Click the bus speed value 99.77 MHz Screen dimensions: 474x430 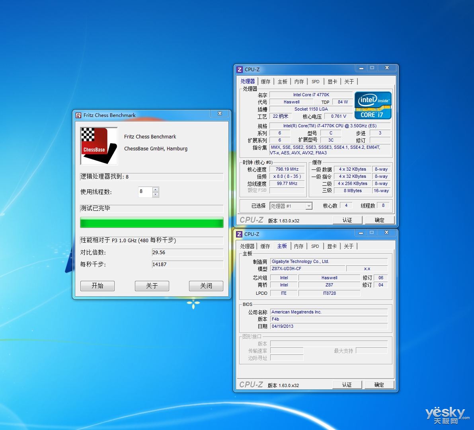(x=287, y=183)
